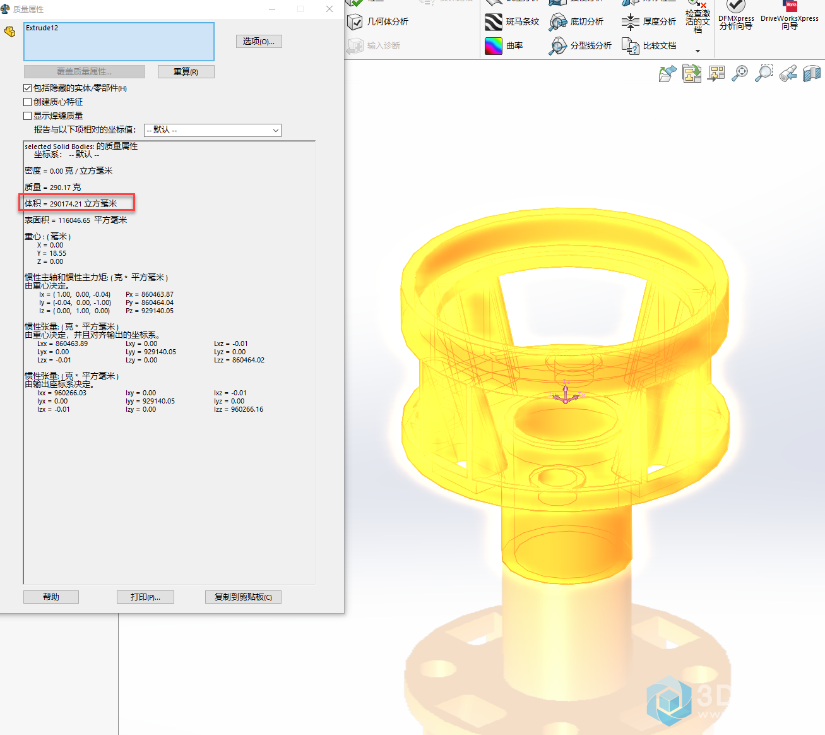Click the Recalculate button (重算)
The image size is (825, 735).
186,71
